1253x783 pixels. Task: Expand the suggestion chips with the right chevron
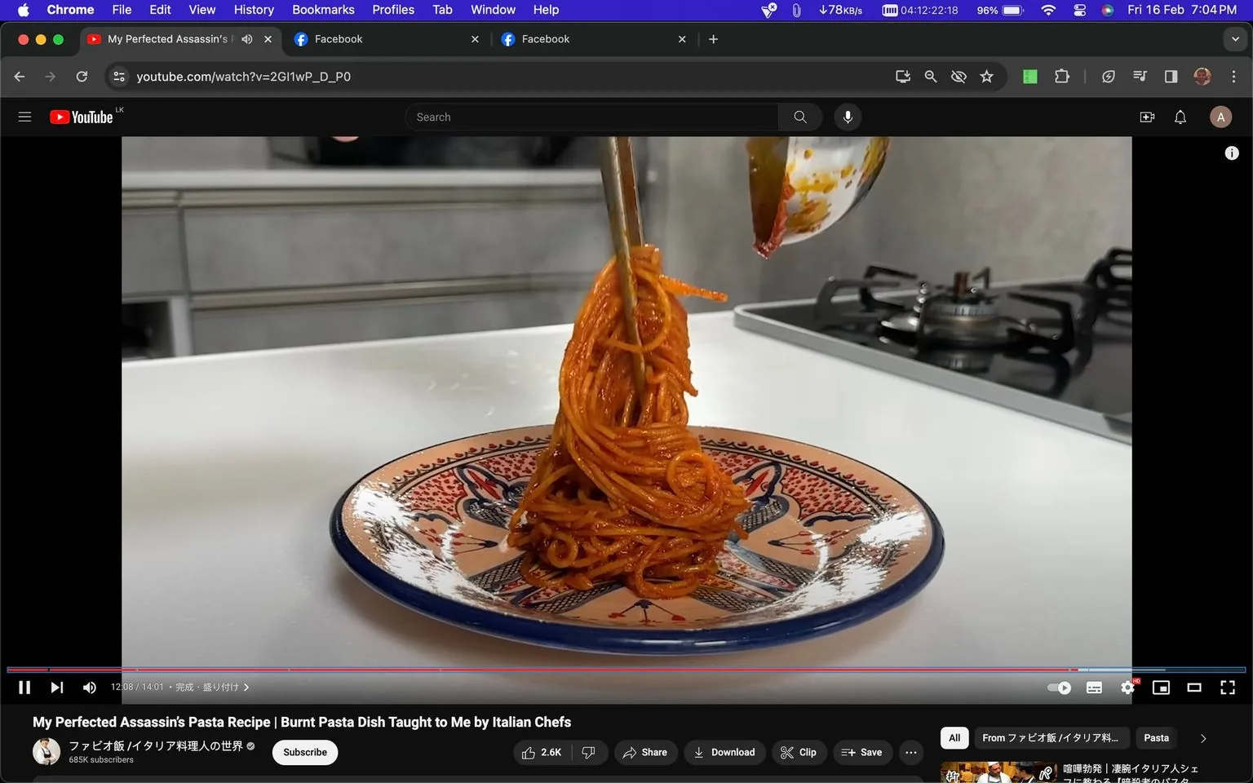coord(1202,737)
